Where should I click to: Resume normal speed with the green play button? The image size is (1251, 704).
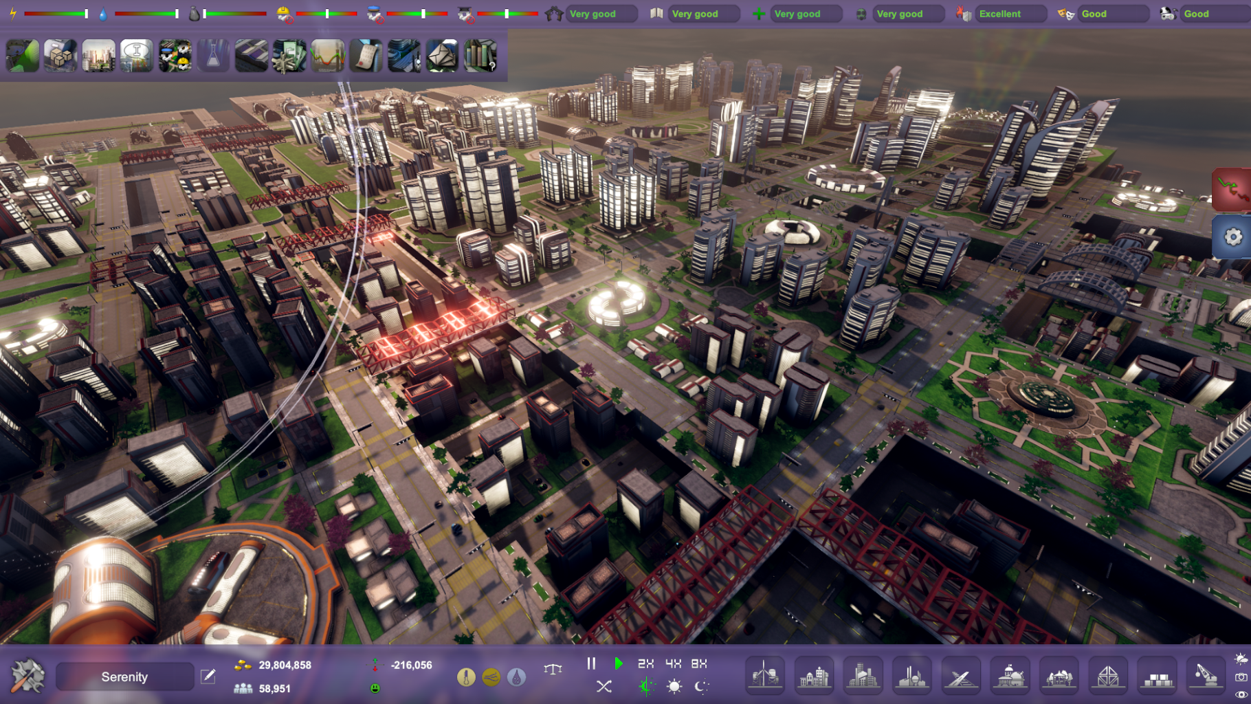click(x=618, y=663)
